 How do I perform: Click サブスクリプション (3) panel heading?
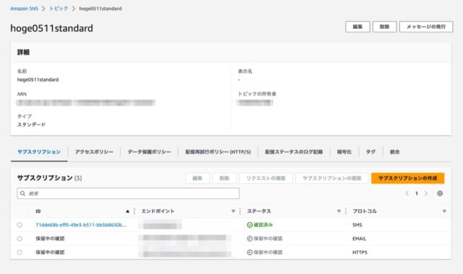click(x=50, y=178)
